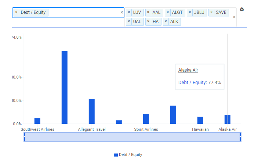Open the Alaska Air link in tooltip
This screenshot has width=258, height=164.
tap(188, 70)
